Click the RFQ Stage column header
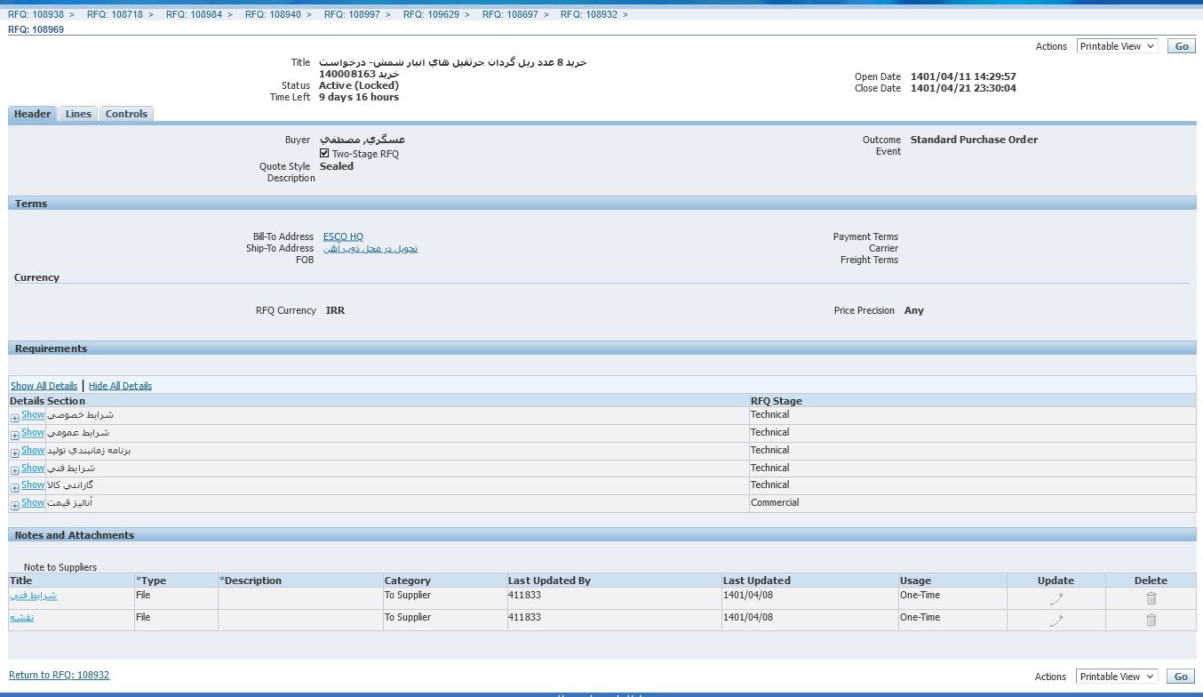Screen dimensions: 1203x697 (x=777, y=401)
